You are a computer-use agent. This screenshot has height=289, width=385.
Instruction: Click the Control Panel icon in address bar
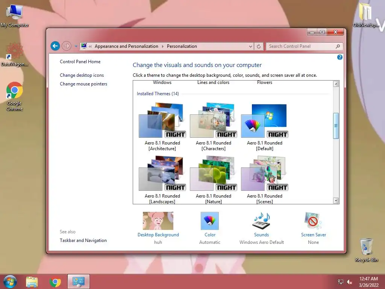coord(84,46)
